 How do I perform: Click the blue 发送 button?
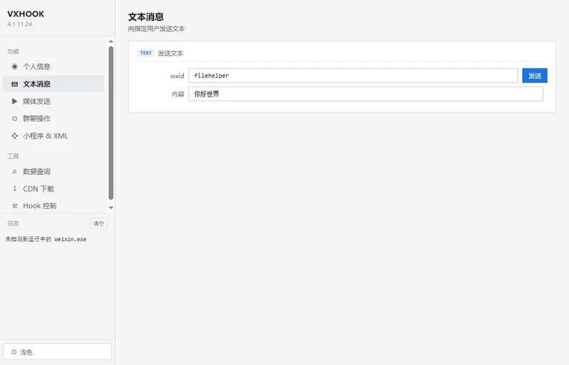534,76
